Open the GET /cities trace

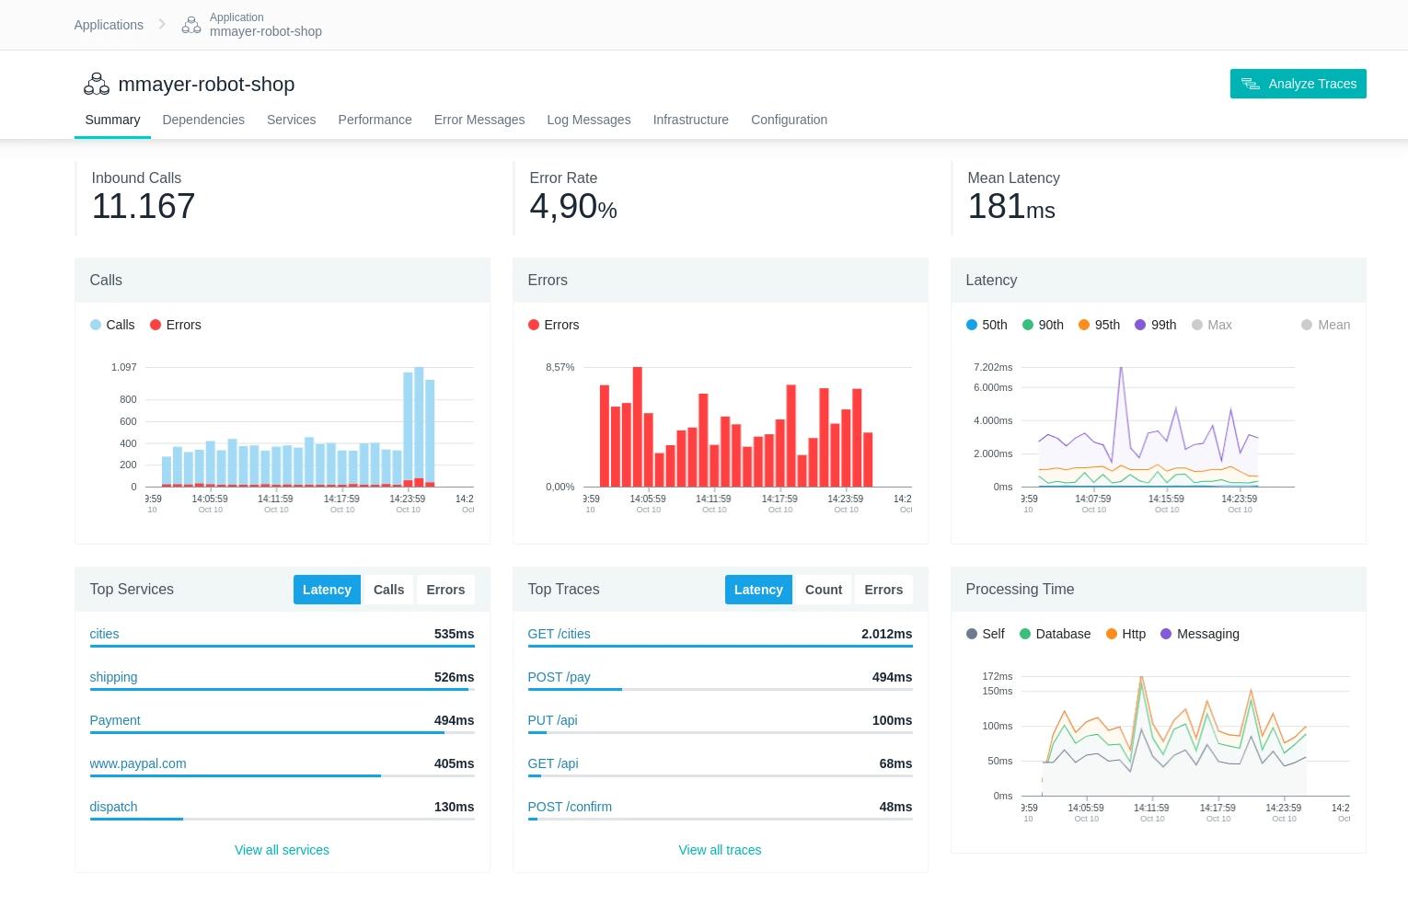pos(559,634)
